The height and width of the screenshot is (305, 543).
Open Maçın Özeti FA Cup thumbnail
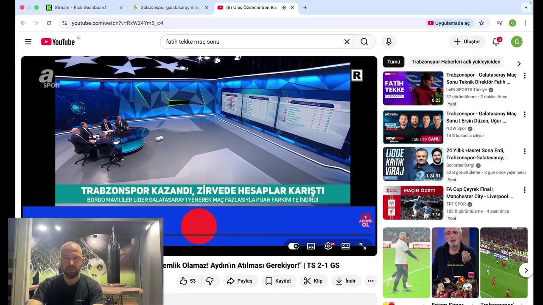point(413,203)
